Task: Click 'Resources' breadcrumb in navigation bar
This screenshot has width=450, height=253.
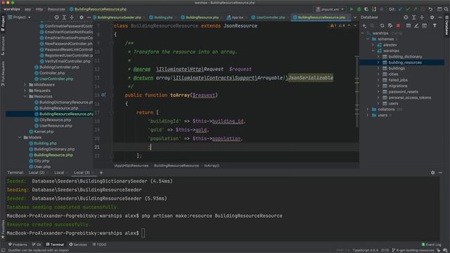Action: click(56, 9)
